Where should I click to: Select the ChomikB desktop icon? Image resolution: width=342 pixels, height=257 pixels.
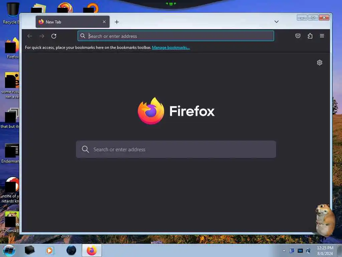pos(11,222)
